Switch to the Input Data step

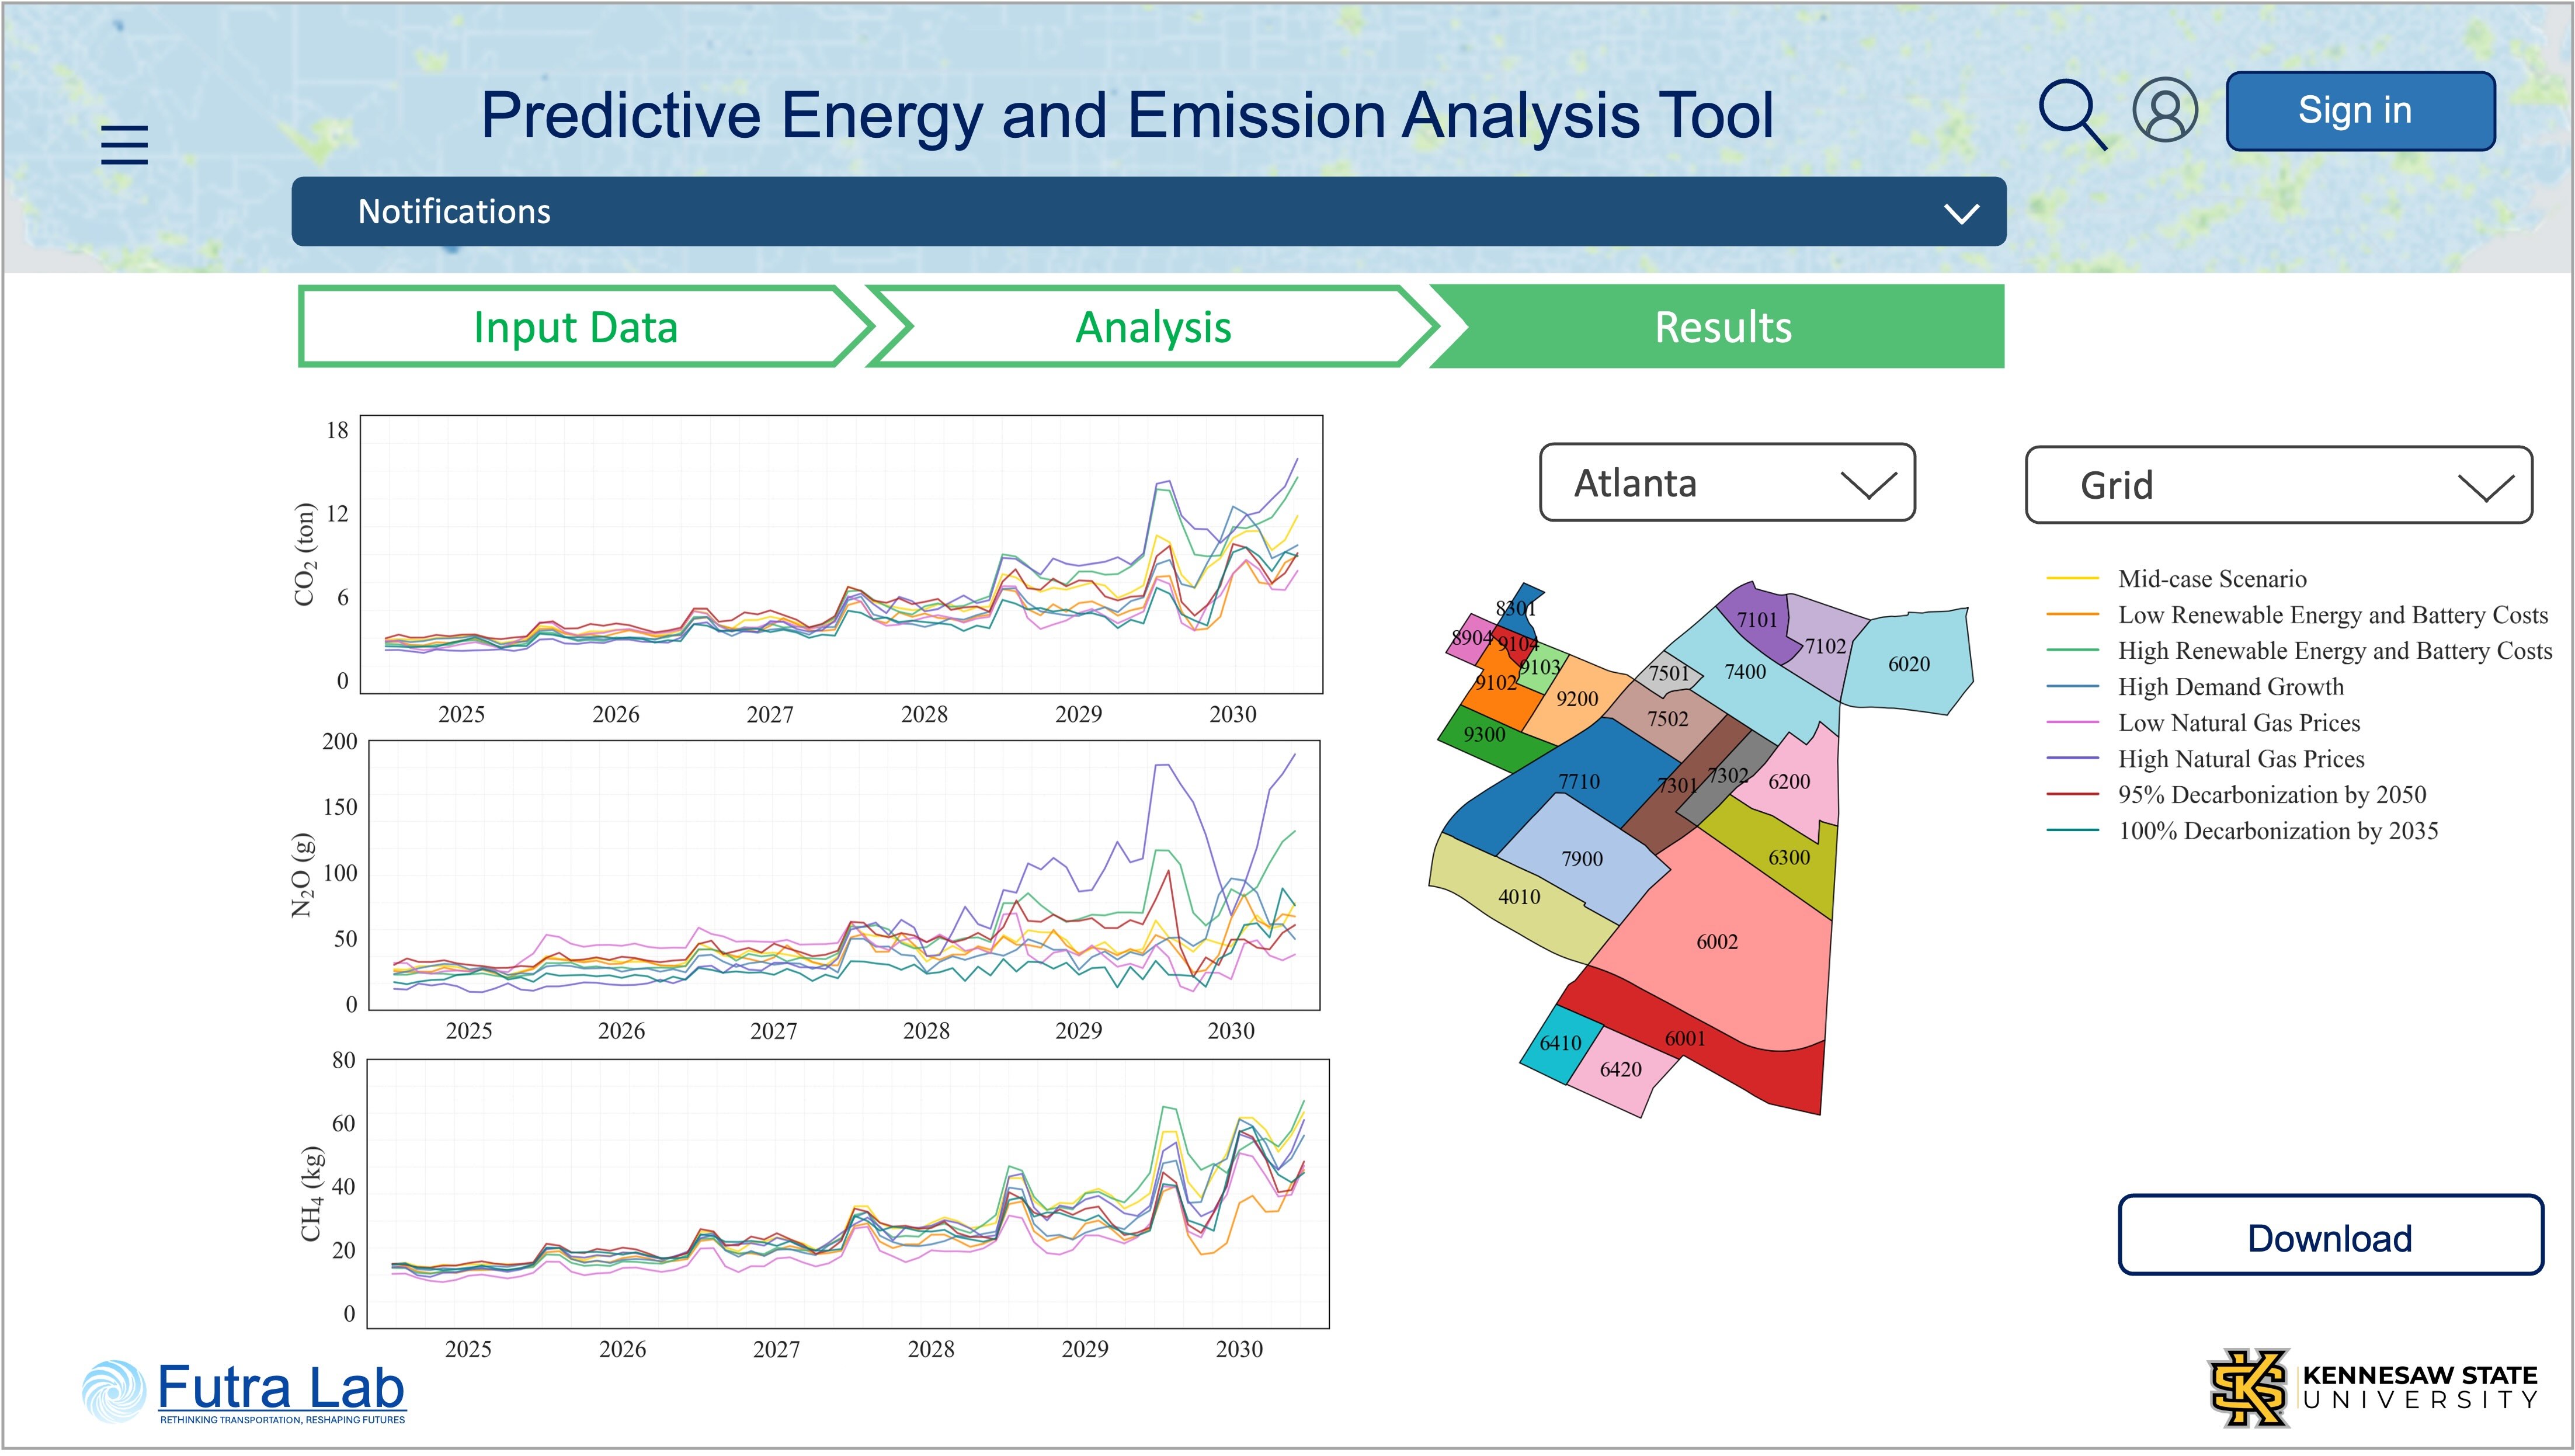click(x=575, y=328)
